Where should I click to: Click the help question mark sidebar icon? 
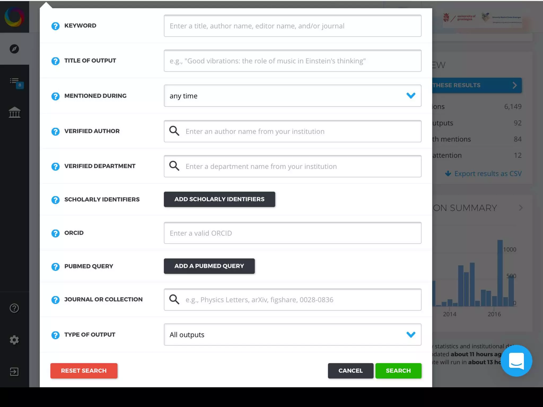[x=14, y=308]
